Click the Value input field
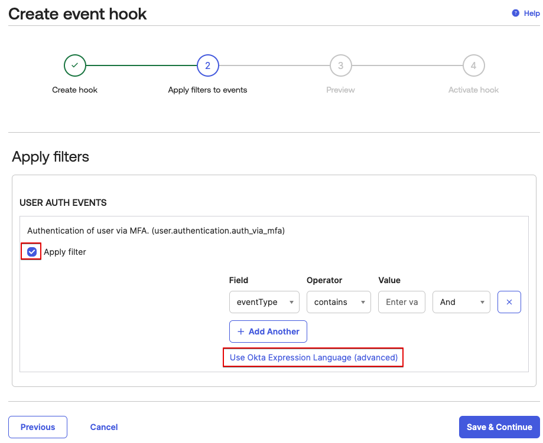This screenshot has height=443, width=543. 402,302
